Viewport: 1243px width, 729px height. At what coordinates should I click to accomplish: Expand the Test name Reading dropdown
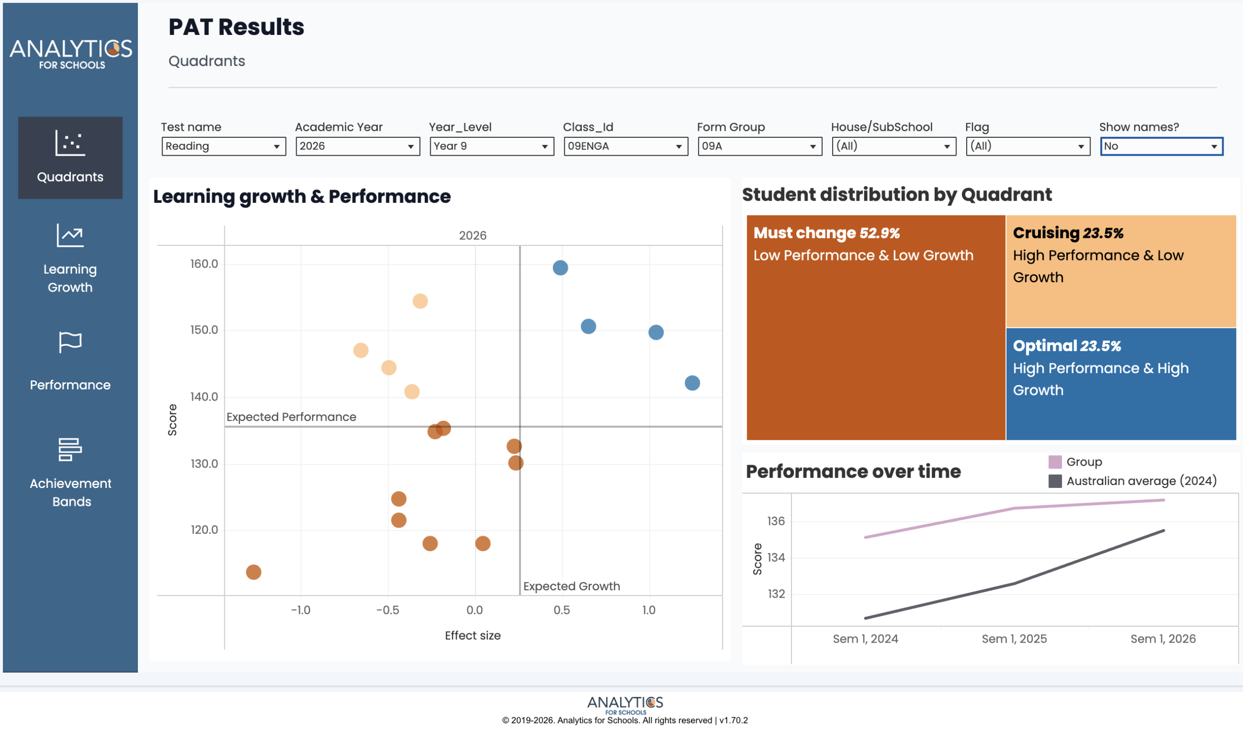tap(223, 146)
